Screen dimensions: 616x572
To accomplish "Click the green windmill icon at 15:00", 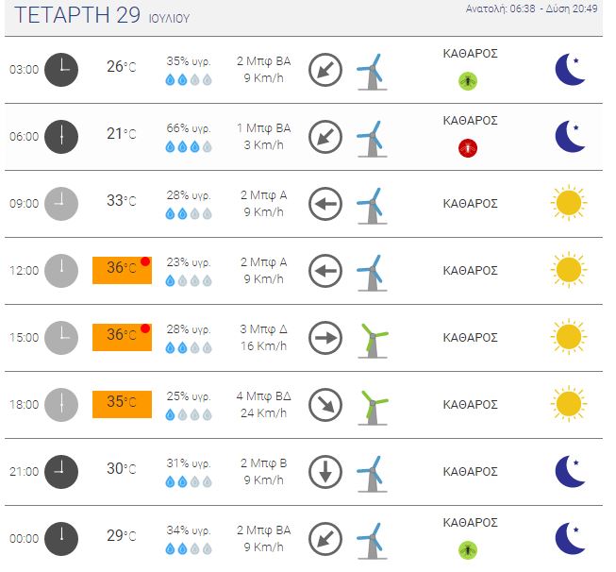I will (x=373, y=341).
